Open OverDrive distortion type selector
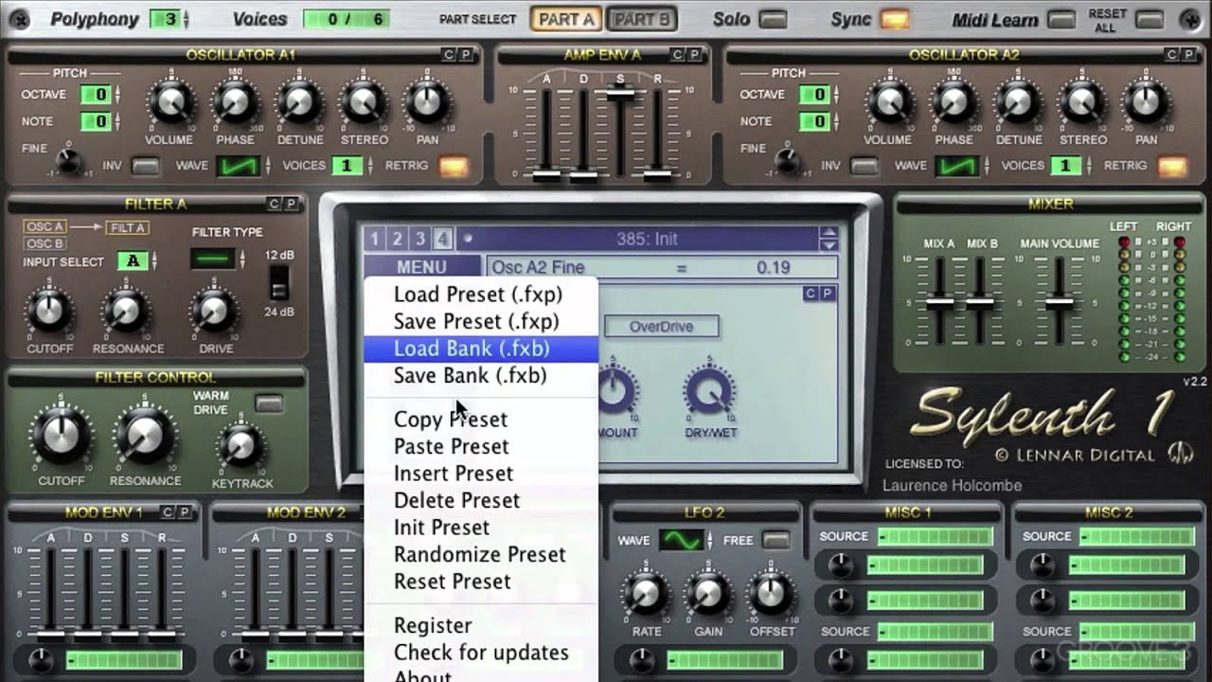 (x=661, y=327)
